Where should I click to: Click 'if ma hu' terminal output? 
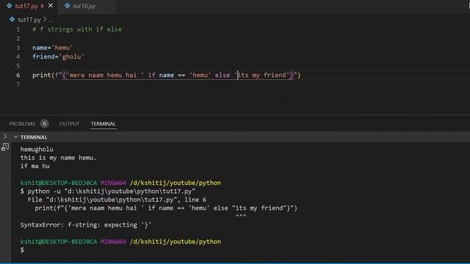pos(35,166)
